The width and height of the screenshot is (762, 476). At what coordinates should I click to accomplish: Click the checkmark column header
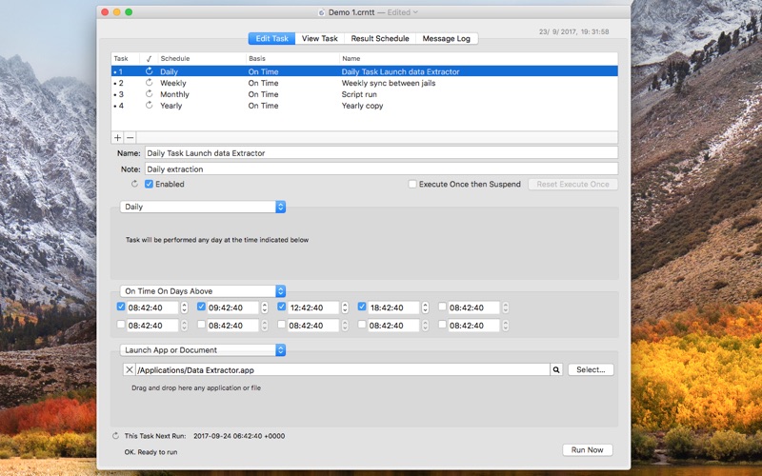pyautogui.click(x=149, y=58)
